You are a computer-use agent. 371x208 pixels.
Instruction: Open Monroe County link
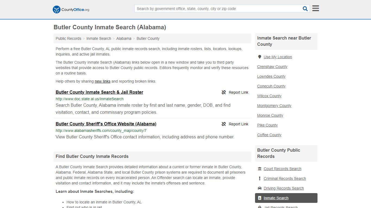tap(270, 115)
